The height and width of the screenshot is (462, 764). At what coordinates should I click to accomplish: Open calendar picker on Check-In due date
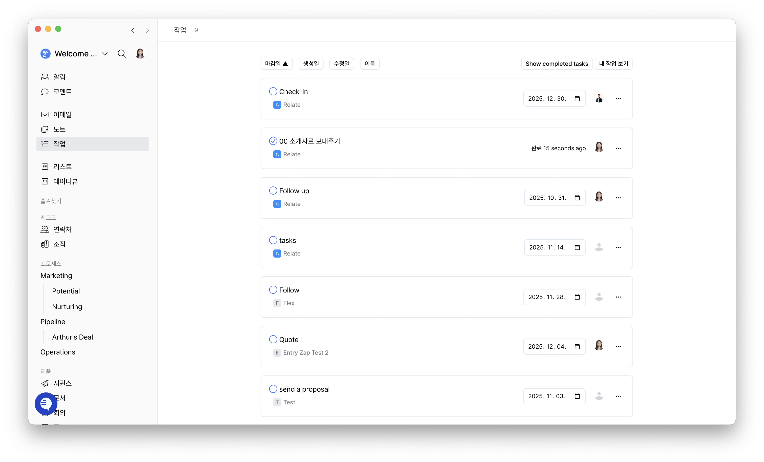pyautogui.click(x=577, y=99)
